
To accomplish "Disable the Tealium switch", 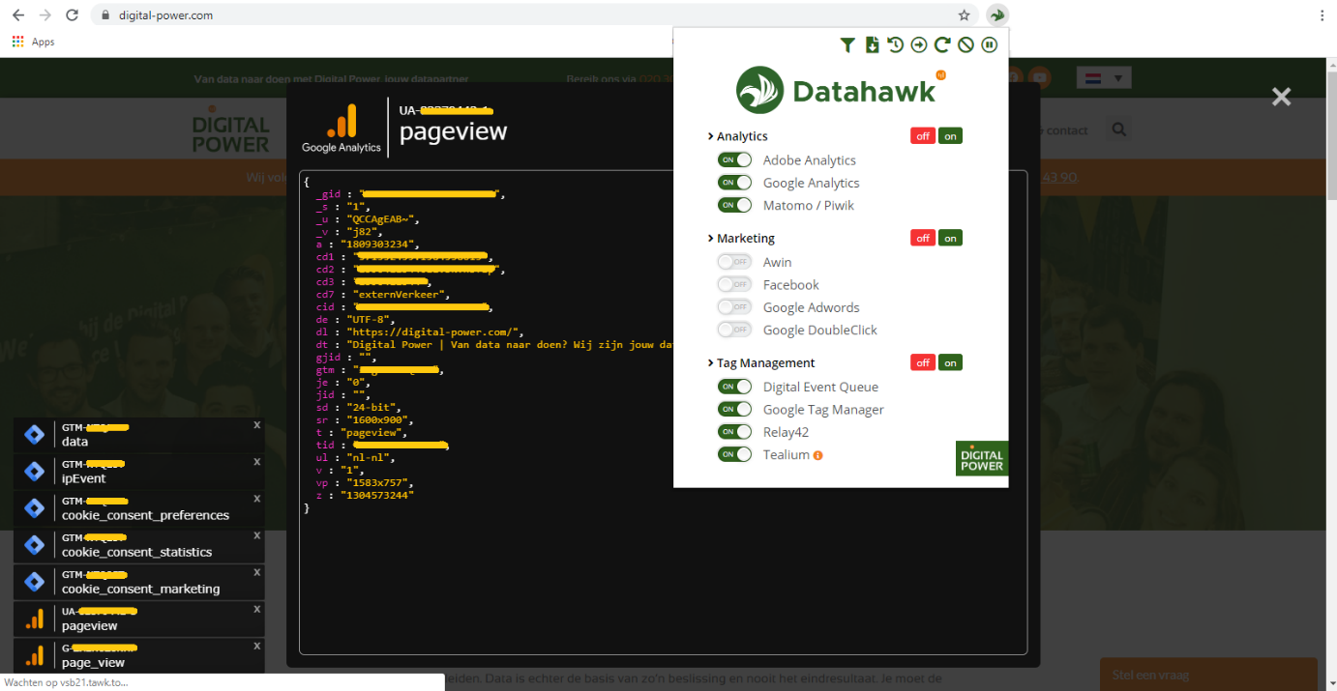I will pyautogui.click(x=734, y=454).
